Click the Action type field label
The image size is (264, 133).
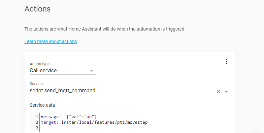40,64
